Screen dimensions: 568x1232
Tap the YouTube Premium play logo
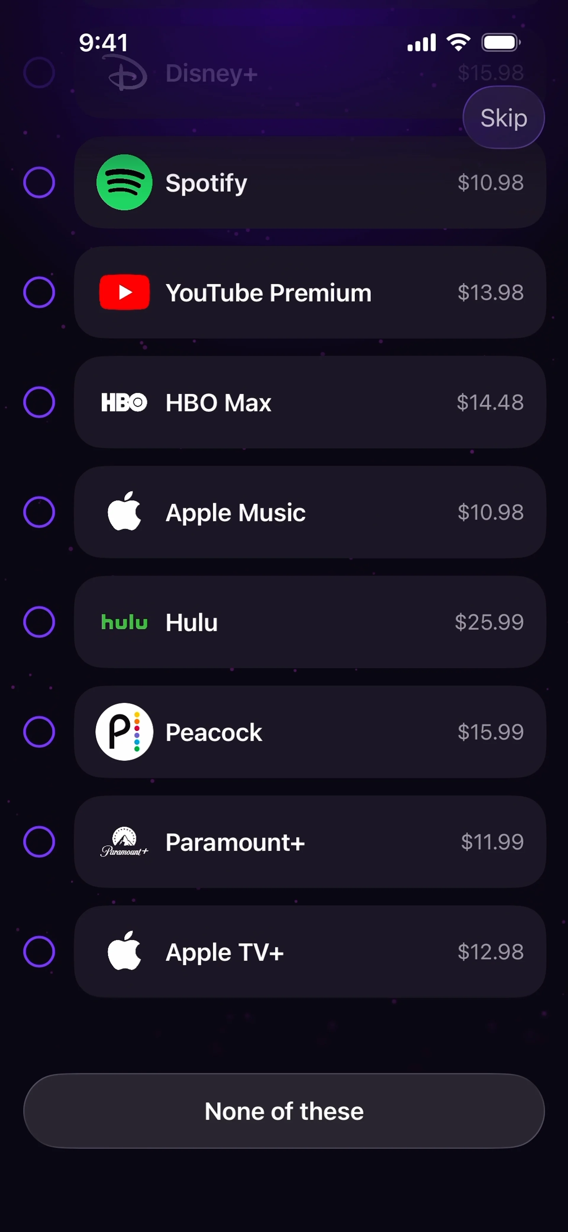(124, 292)
